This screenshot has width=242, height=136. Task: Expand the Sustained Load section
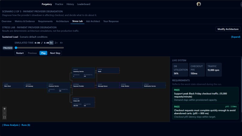coord(235,37)
